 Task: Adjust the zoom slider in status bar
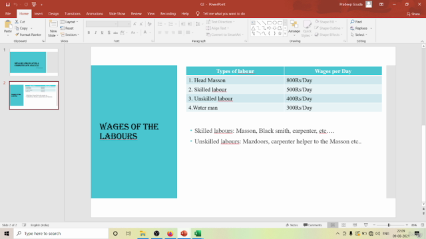pos(389,225)
